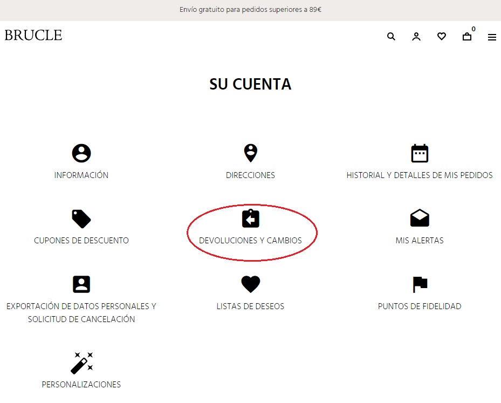The width and height of the screenshot is (501, 403).
Task: Open the Cupones de Descuento text link
Action: coord(81,241)
